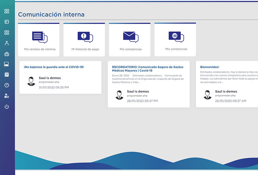Open user settings icon with gear
This screenshot has height=175, width=258.
(7, 96)
